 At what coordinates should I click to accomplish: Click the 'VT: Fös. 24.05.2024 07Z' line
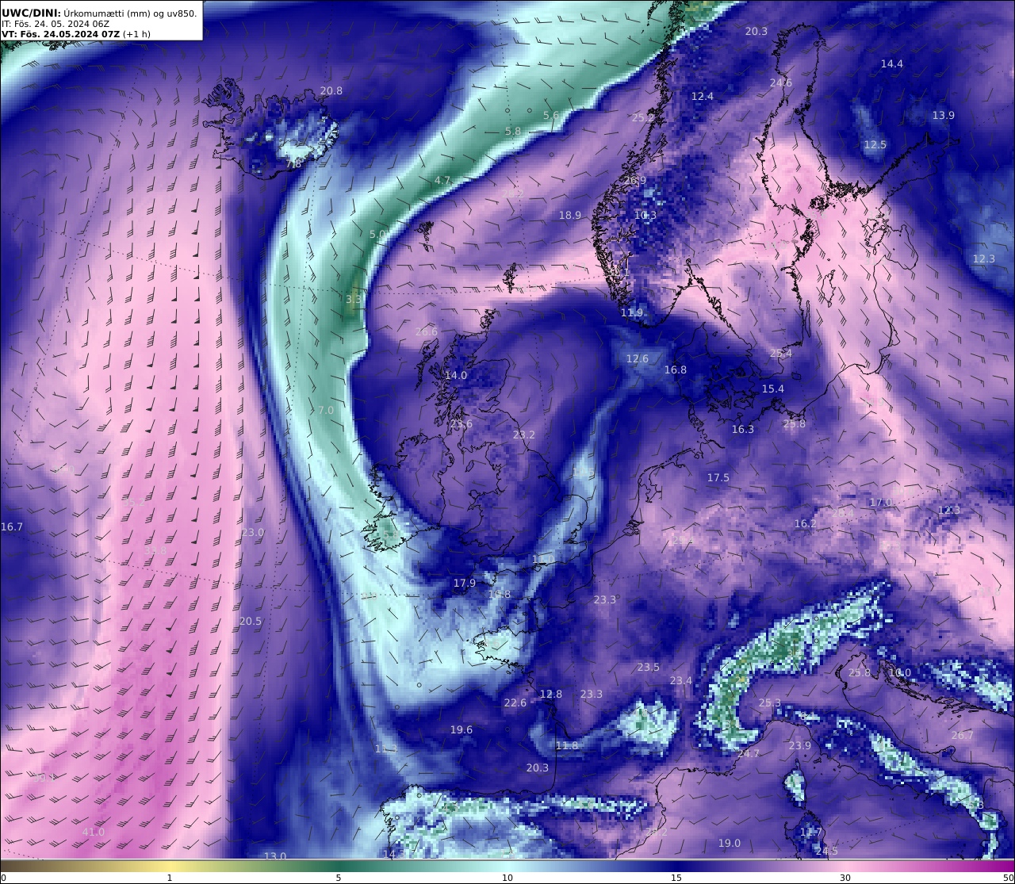pyautogui.click(x=60, y=34)
